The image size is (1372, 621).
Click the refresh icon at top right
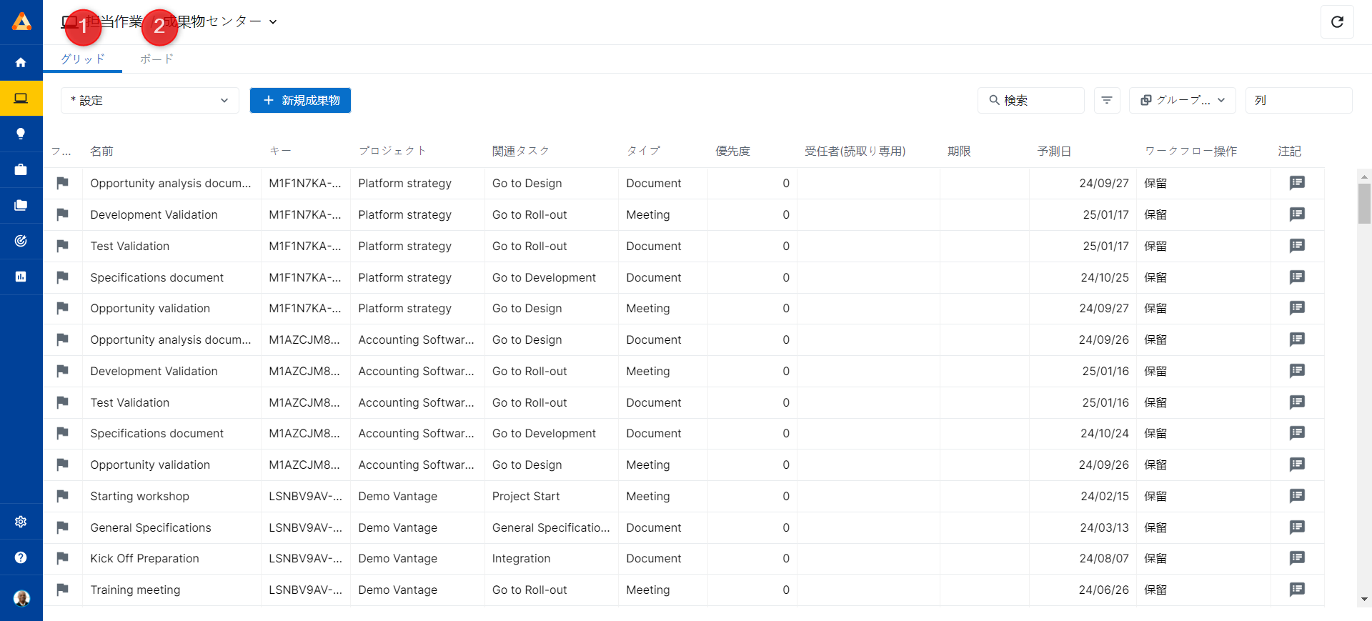pos(1337,21)
